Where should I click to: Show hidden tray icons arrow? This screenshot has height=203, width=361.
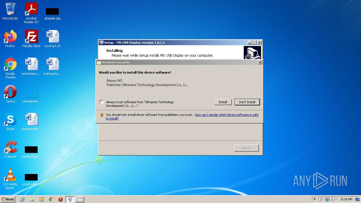314,199
